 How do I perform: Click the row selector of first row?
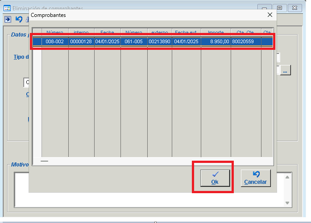pyautogui.click(x=37, y=41)
